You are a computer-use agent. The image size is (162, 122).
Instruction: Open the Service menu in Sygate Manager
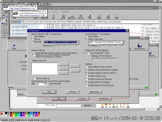(x=12, y=41)
